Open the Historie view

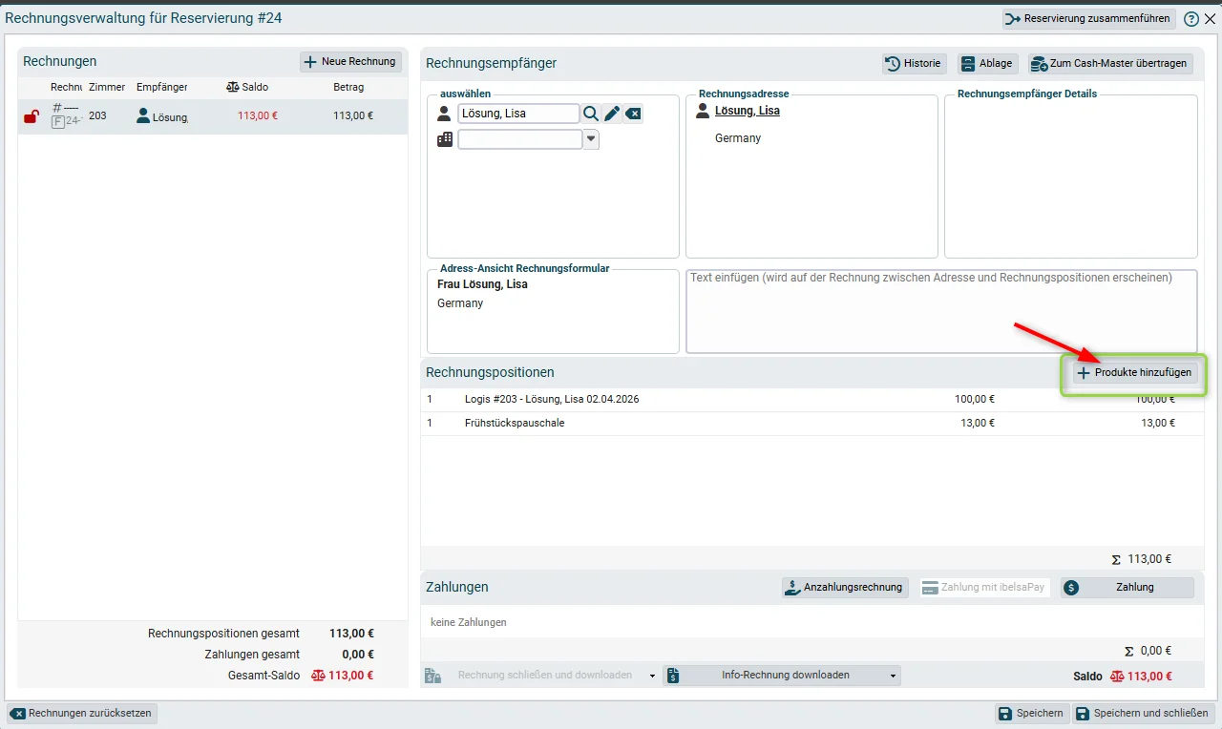tap(915, 64)
